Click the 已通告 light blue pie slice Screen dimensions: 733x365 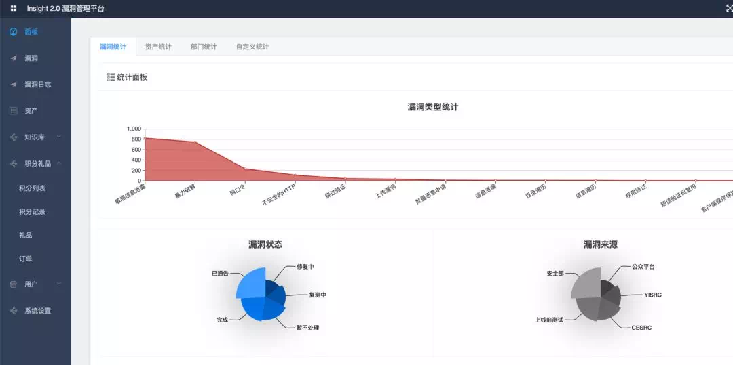pos(250,284)
